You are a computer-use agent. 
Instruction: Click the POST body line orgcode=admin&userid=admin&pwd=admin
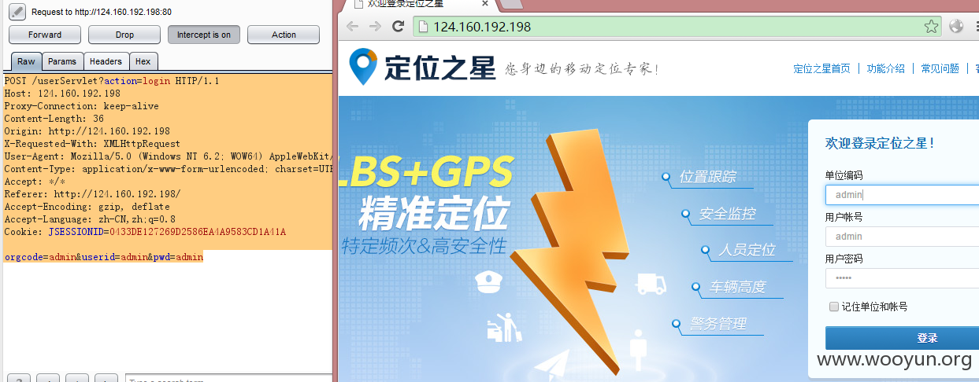click(103, 257)
